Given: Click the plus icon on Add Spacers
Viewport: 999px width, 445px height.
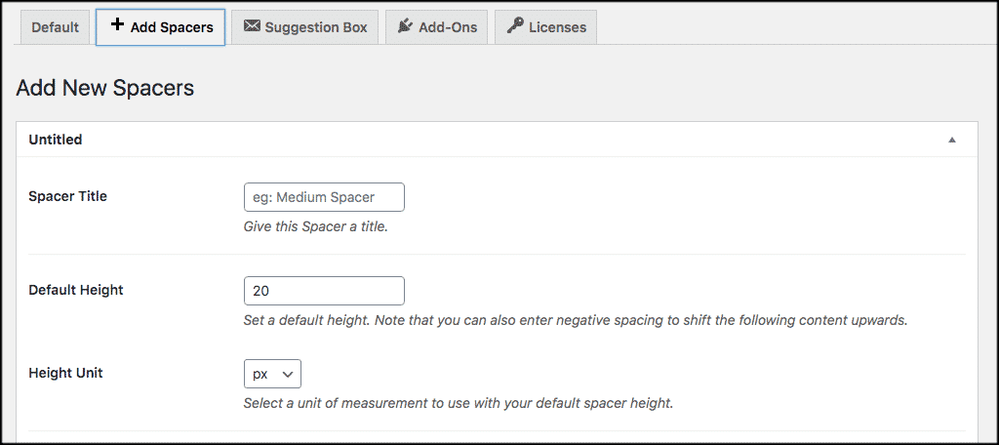Looking at the screenshot, I should point(117,26).
